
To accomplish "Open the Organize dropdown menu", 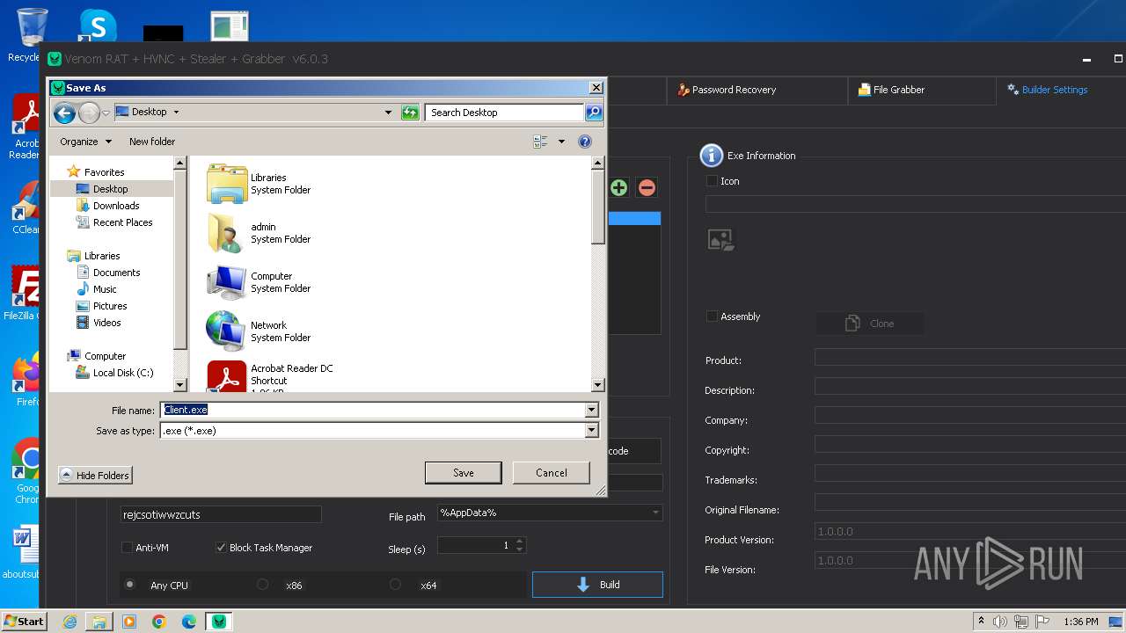I will tap(85, 142).
